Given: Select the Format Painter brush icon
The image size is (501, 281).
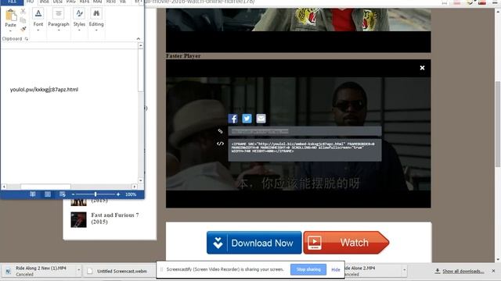Looking at the screenshot, I should pos(23,29).
